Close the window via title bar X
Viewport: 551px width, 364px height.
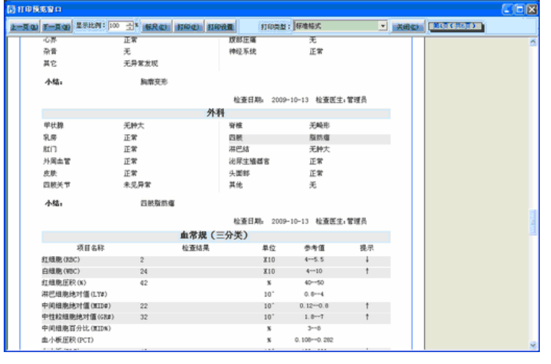pos(532,10)
